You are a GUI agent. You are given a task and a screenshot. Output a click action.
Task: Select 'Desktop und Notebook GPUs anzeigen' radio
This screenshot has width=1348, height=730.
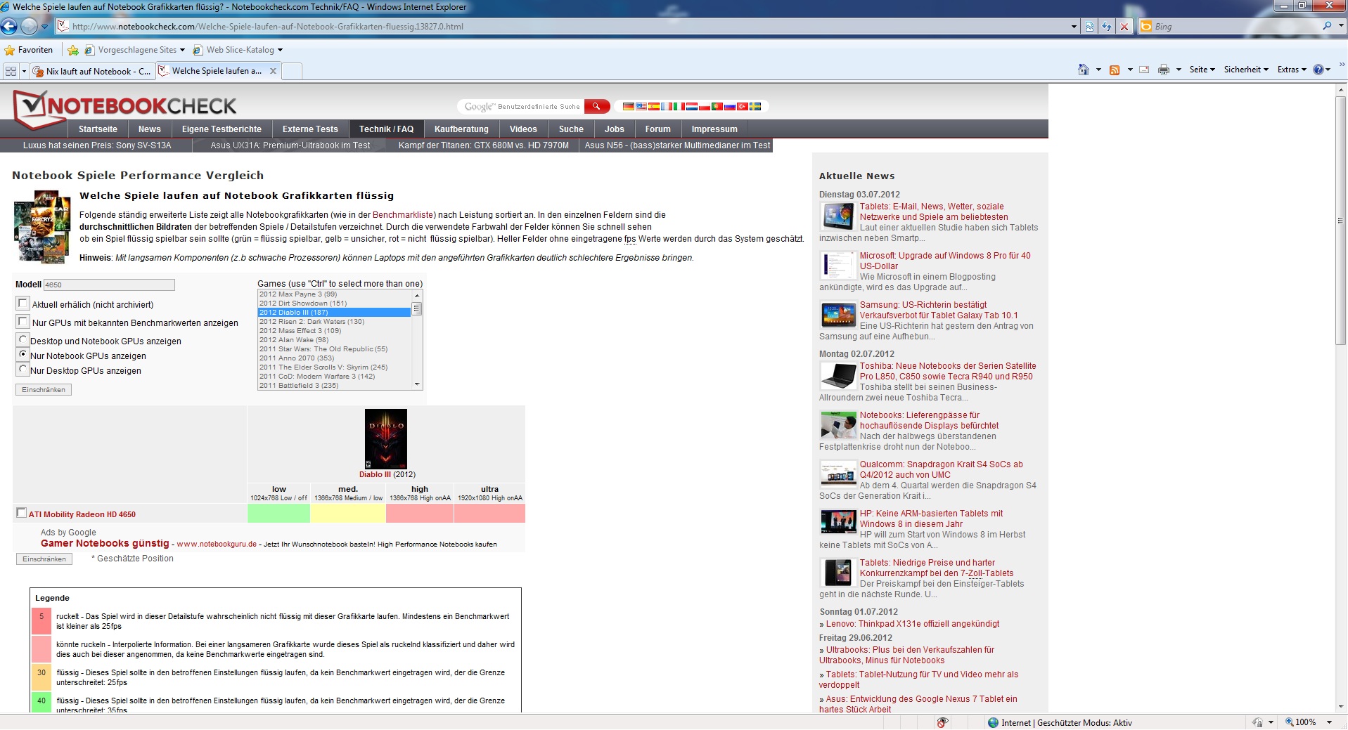23,339
